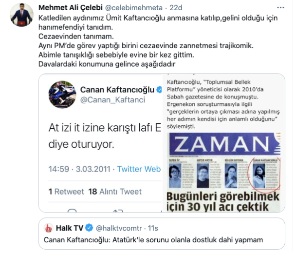
Task: Click the reply icon under embedded tweet
Action: click(72, 211)
